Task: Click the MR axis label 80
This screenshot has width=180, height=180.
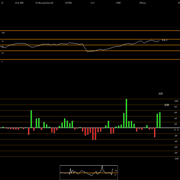Action: click(x=176, y=107)
